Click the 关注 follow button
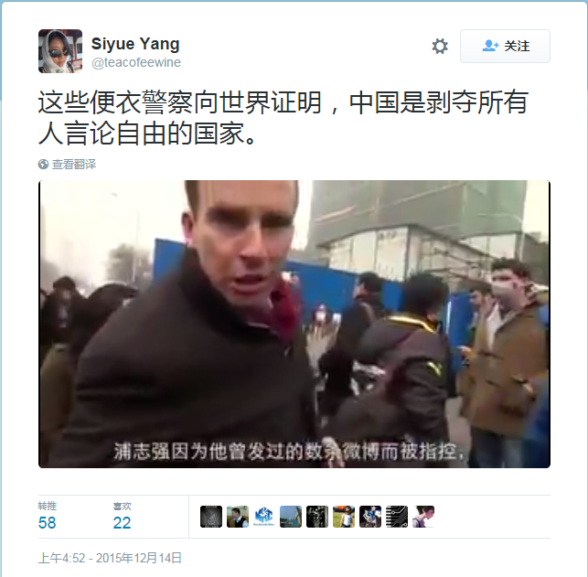This screenshot has width=588, height=577. pyautogui.click(x=505, y=46)
